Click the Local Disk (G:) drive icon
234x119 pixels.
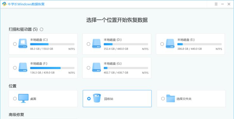pyautogui.click(x=96, y=67)
